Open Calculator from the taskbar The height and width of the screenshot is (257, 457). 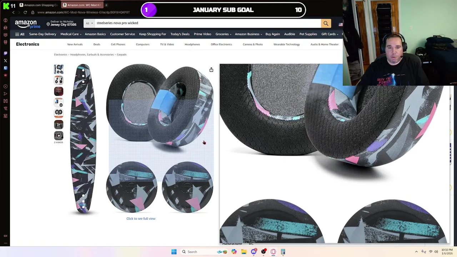pyautogui.click(x=283, y=252)
